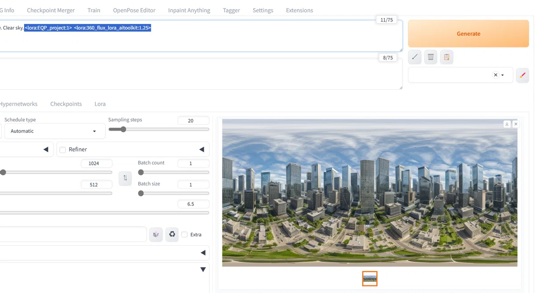Adjust the Batch size slider
This screenshot has height=293, width=535.
173,193
